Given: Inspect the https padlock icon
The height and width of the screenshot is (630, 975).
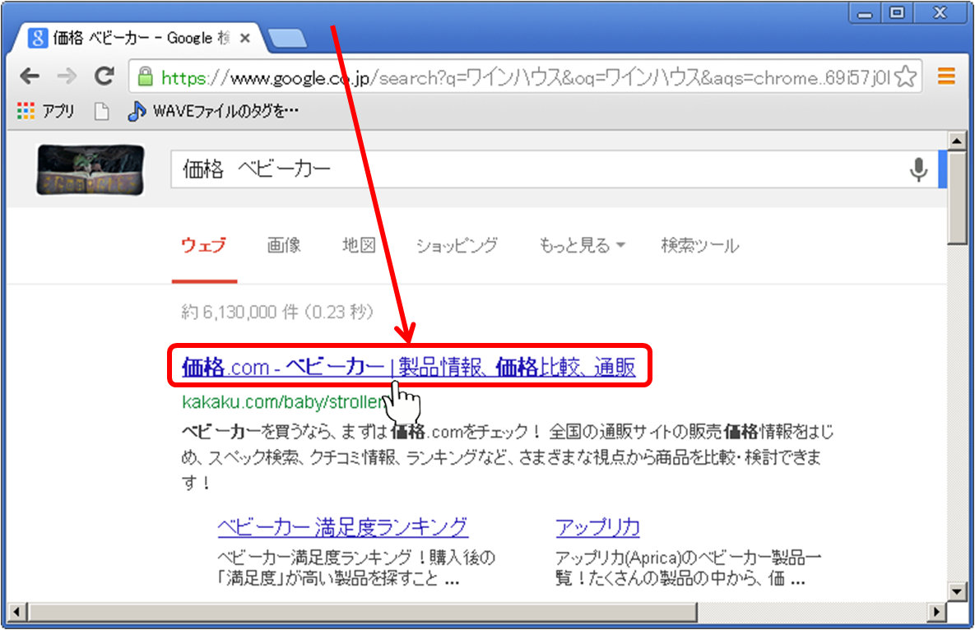Looking at the screenshot, I should pyautogui.click(x=144, y=76).
